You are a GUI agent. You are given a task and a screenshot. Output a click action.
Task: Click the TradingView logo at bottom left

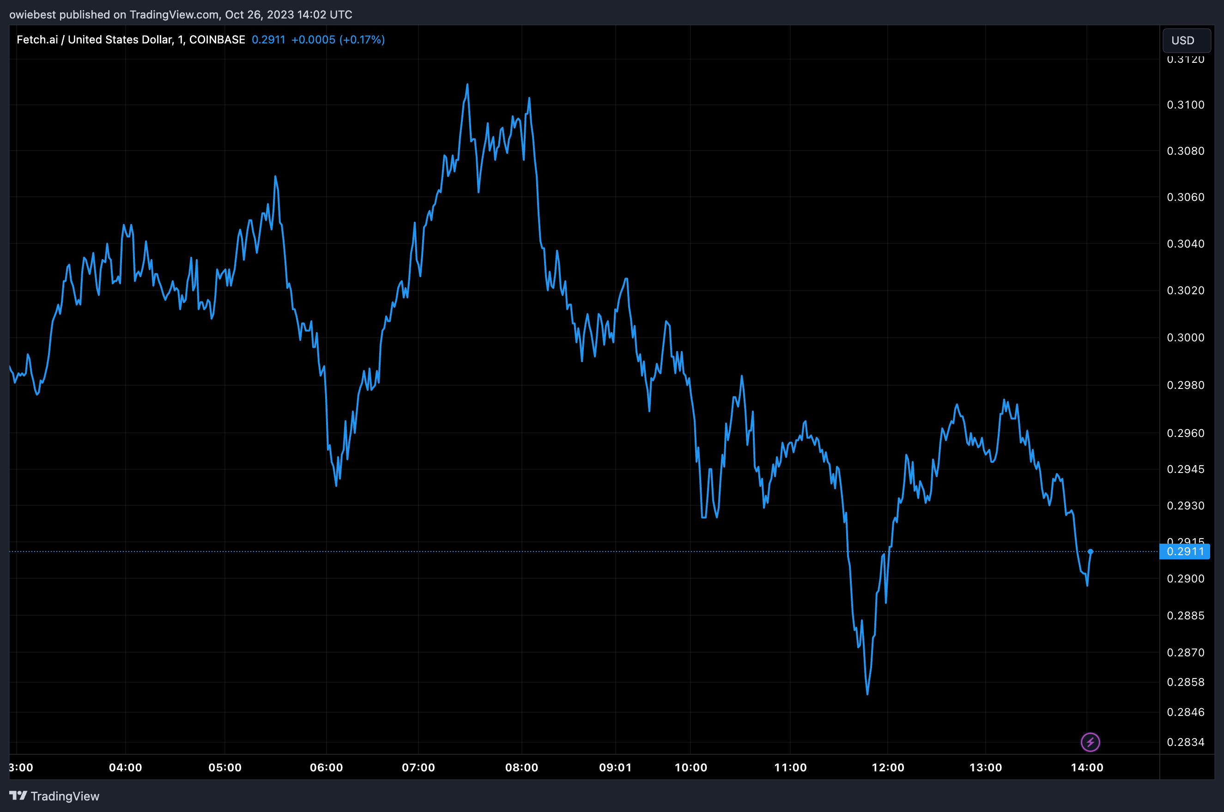tap(55, 796)
